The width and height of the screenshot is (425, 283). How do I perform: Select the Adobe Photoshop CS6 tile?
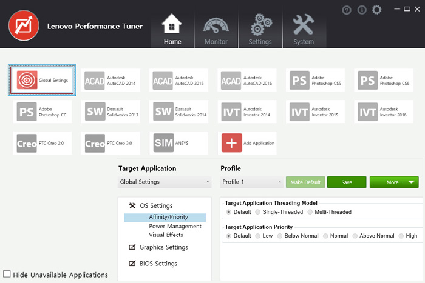pos(383,81)
